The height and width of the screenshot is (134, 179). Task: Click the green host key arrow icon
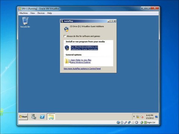(145, 122)
